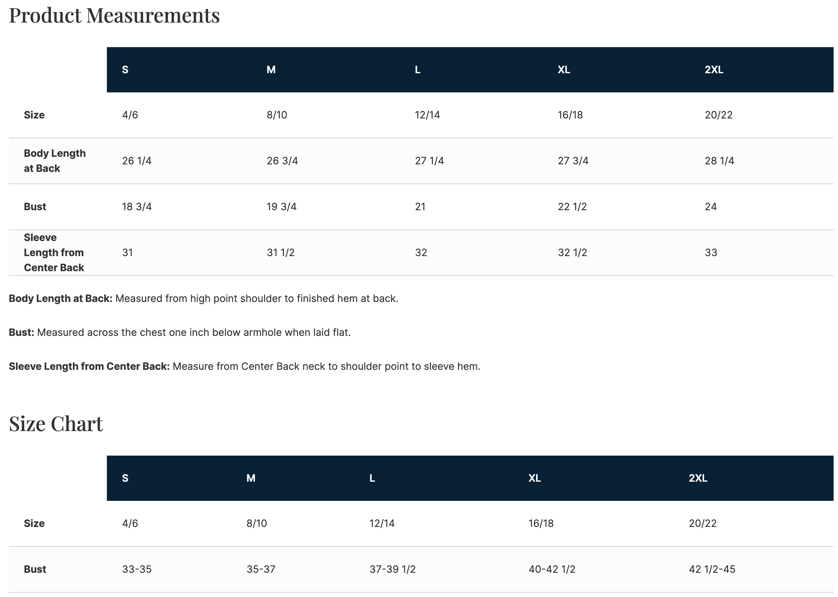
Task: Select the 2XL header in Size Chart table
Action: pos(697,478)
